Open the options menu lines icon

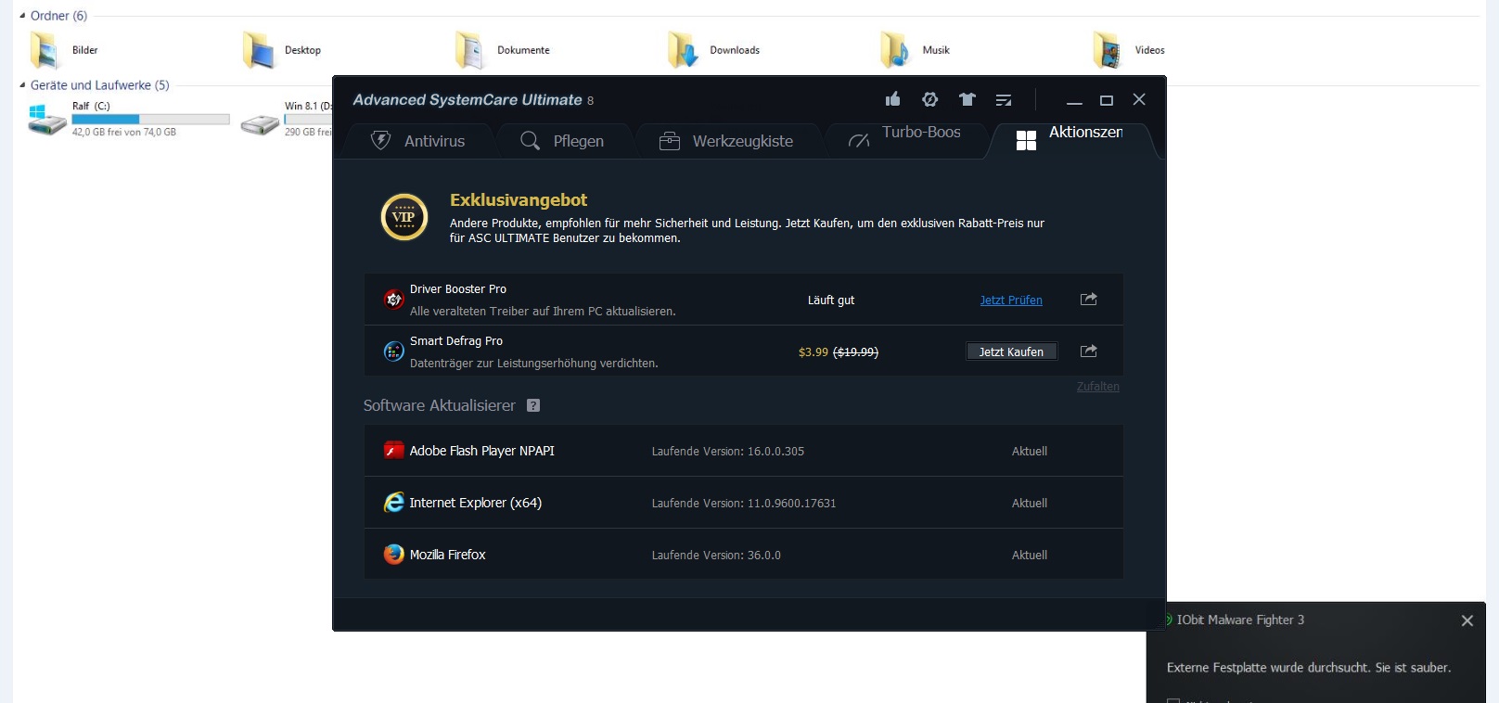coord(1004,100)
